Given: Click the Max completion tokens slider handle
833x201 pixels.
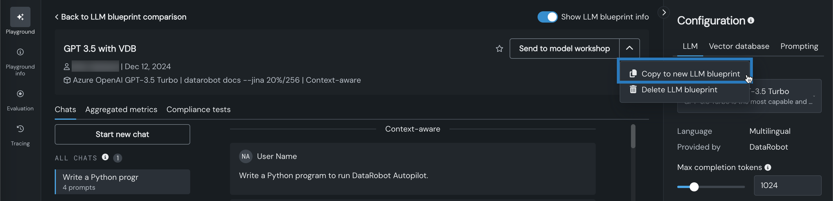Looking at the screenshot, I should pos(694,187).
